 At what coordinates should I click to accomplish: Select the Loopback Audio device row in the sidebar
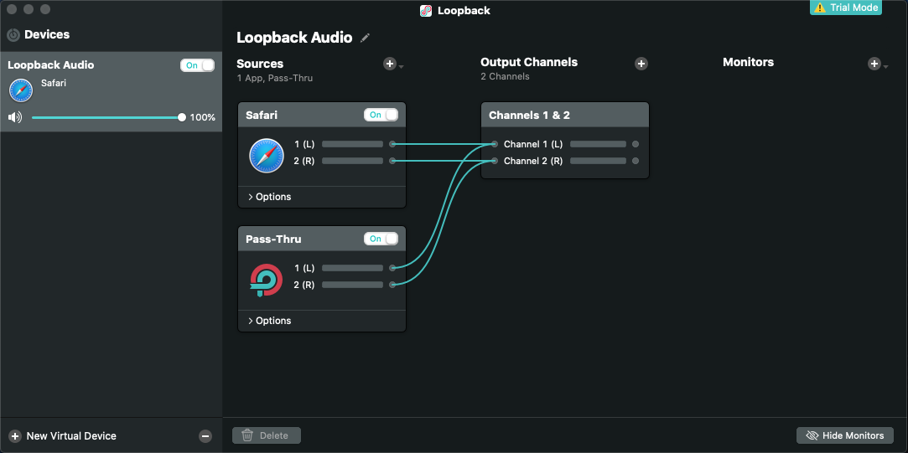tap(112, 91)
